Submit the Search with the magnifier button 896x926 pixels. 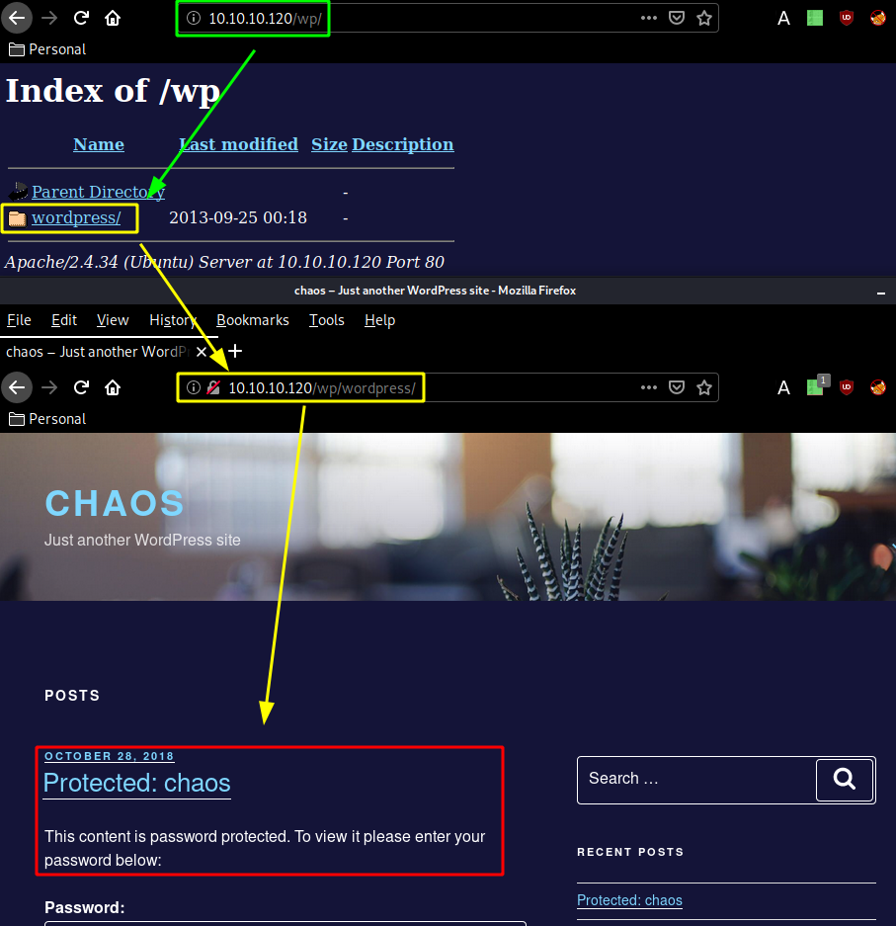845,780
